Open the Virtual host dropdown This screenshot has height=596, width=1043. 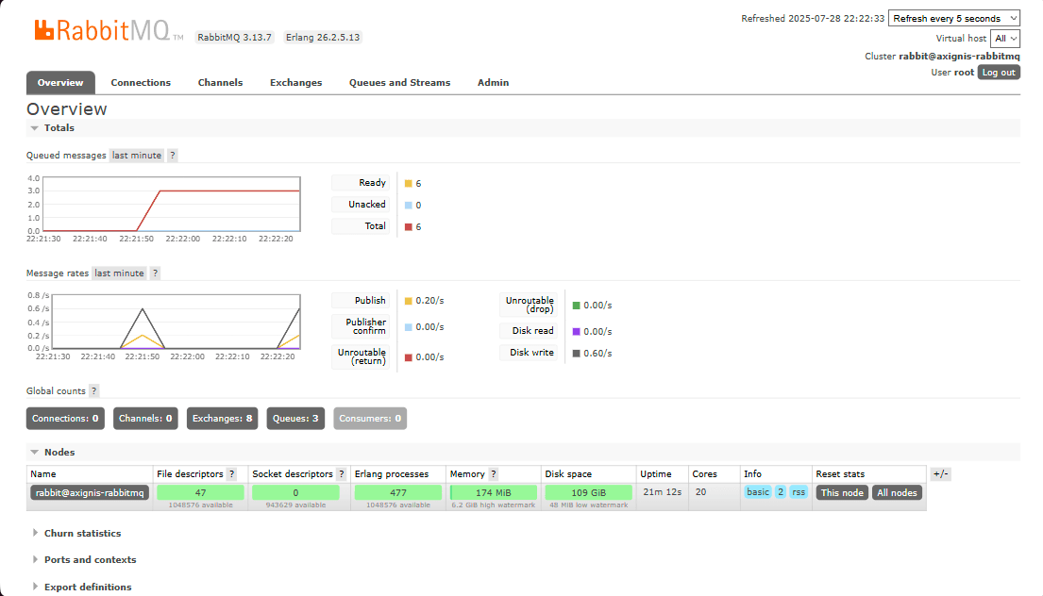point(1005,39)
